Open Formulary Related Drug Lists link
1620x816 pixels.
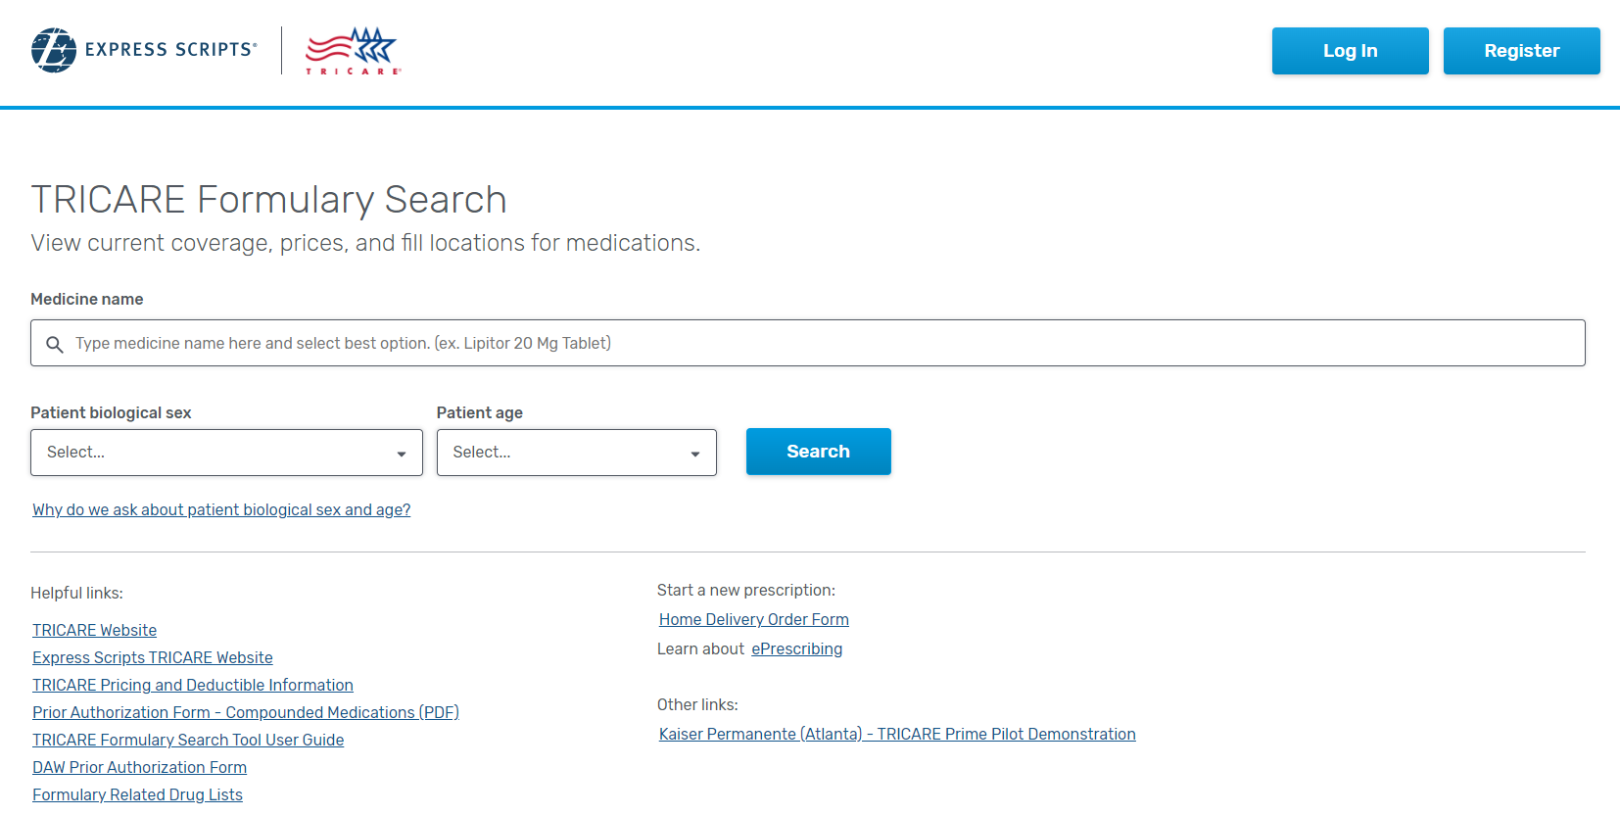pyautogui.click(x=137, y=794)
